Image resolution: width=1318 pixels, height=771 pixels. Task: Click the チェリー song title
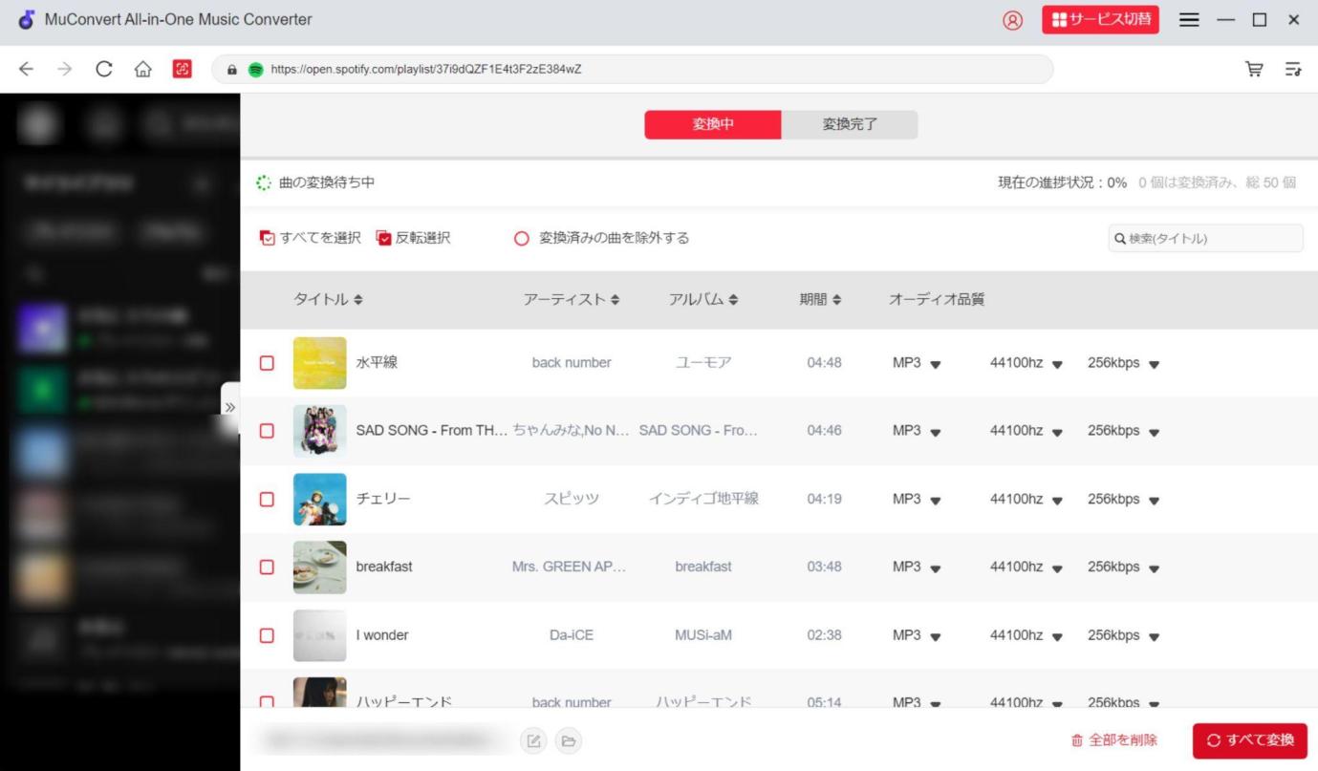pyautogui.click(x=383, y=499)
